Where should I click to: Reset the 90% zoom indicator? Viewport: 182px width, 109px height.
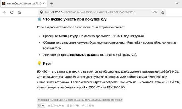(x=155, y=12)
